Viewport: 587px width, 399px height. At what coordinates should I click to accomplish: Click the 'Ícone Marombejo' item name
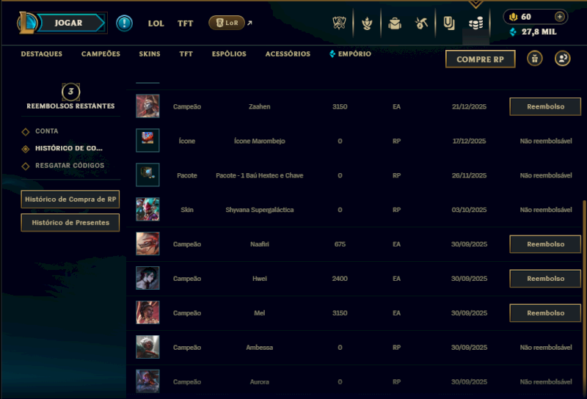[260, 141]
